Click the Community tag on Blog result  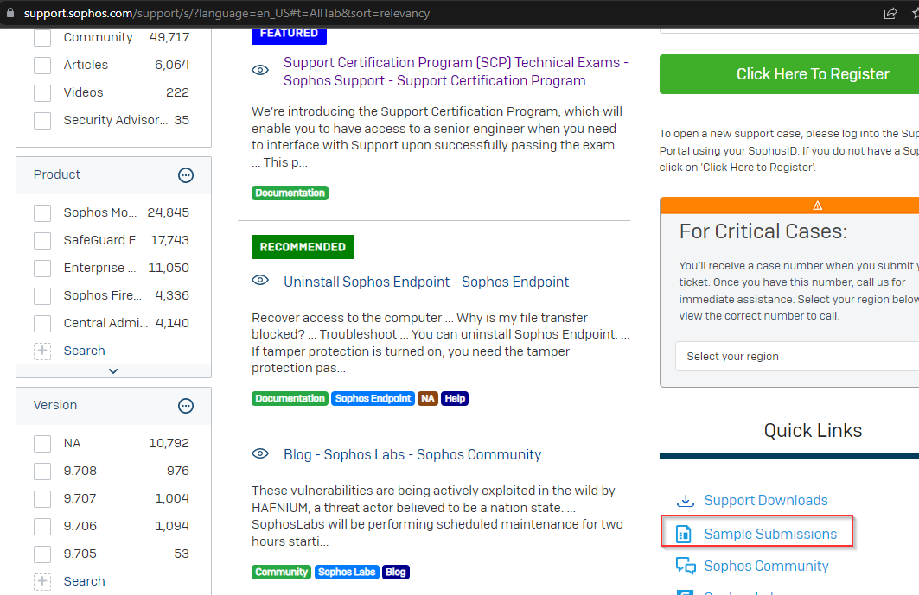(x=281, y=572)
